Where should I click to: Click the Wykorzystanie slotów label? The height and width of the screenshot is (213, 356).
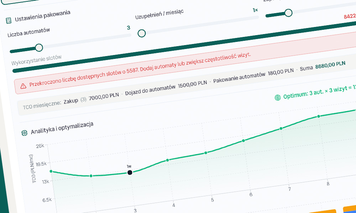pos(37,60)
